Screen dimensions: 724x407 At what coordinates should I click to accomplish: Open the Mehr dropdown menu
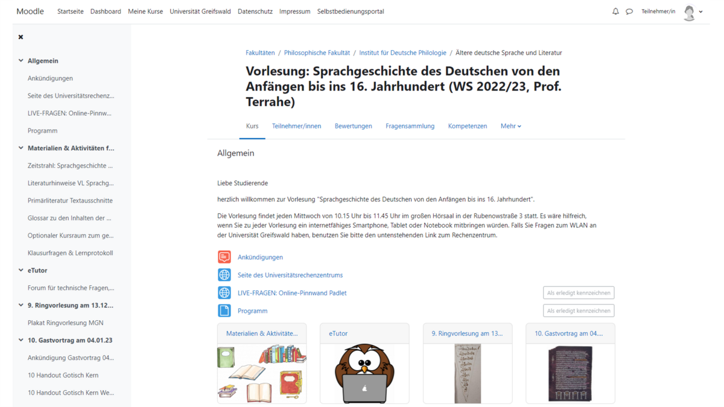(x=510, y=126)
